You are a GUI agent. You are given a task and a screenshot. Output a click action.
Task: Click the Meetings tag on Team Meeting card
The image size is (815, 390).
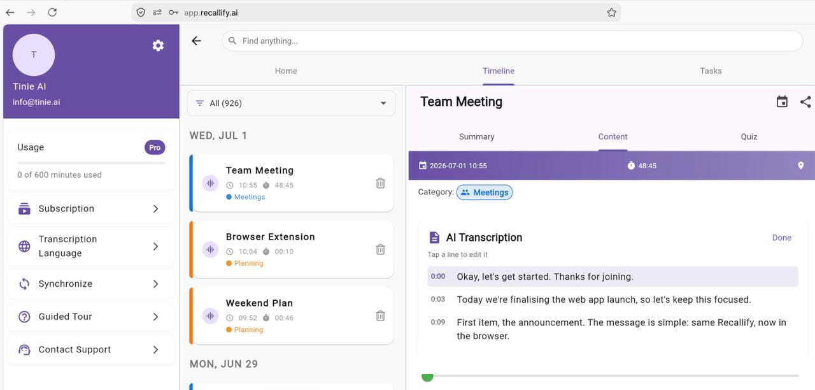click(245, 197)
